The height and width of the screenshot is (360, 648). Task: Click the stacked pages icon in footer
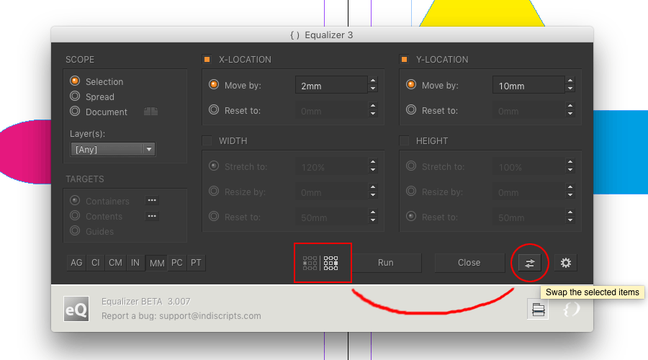click(x=537, y=310)
